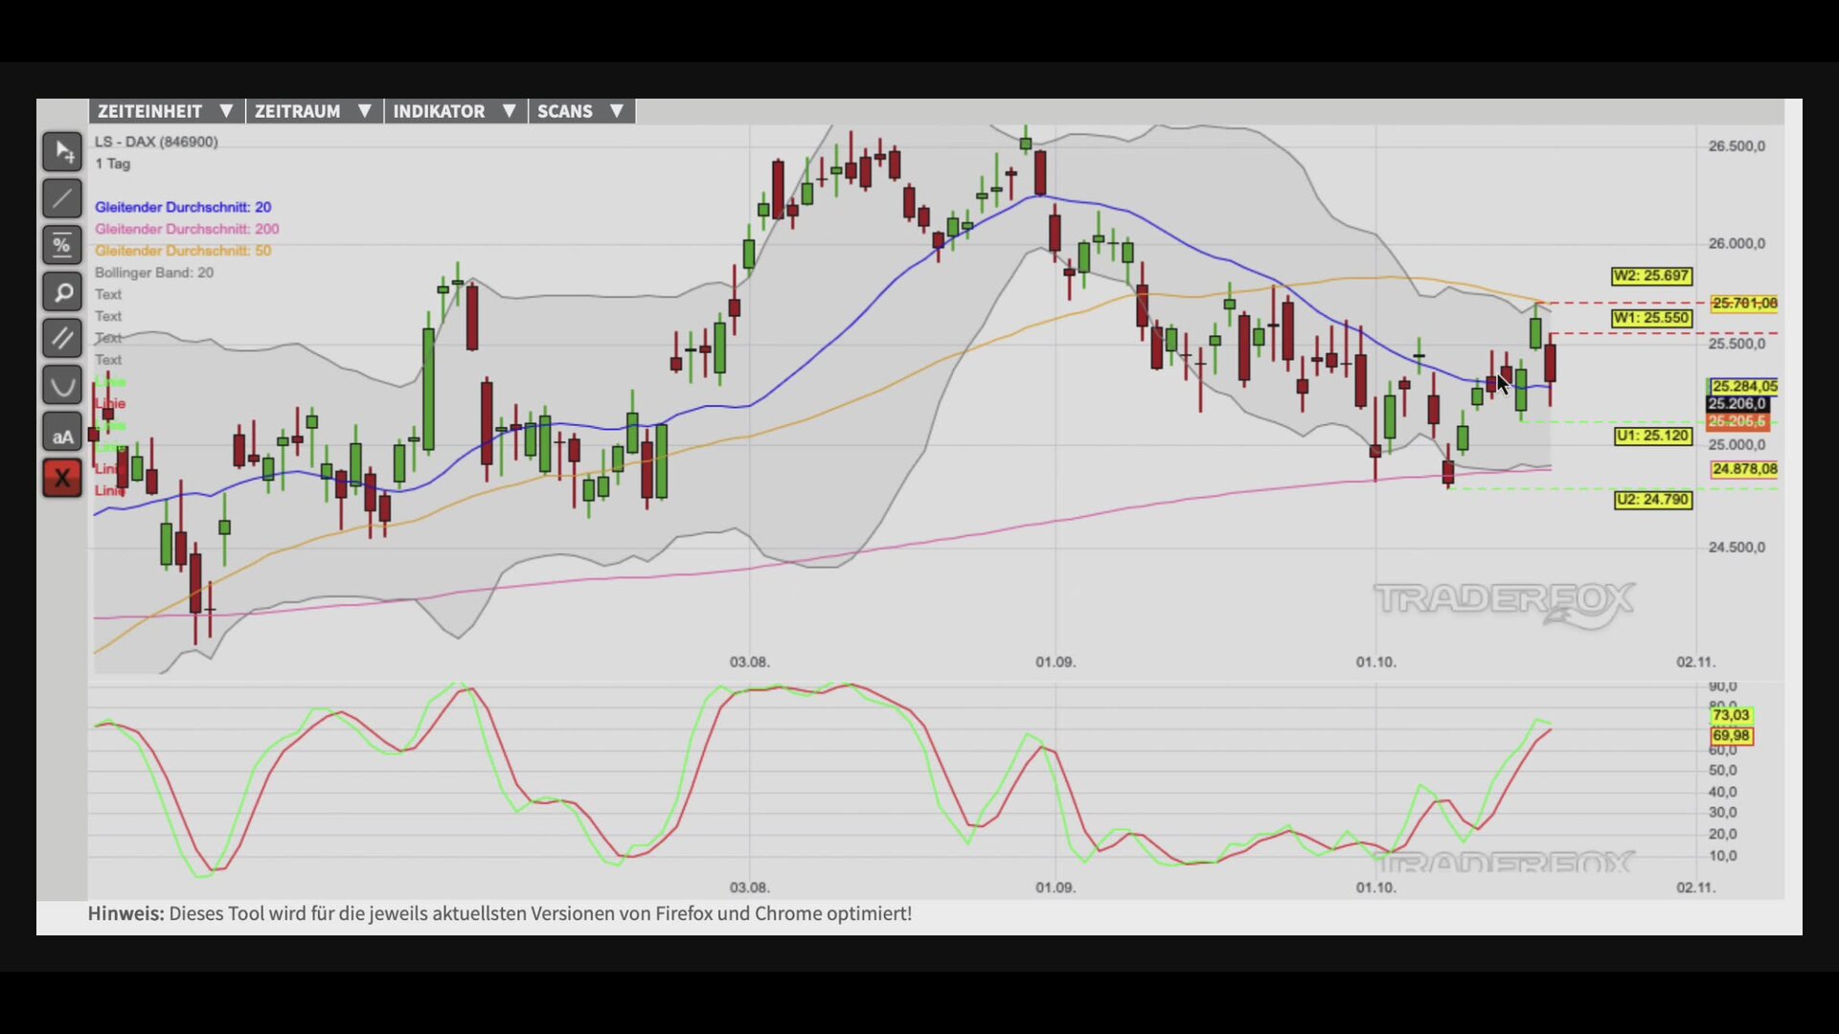Click the Bollinger Band: 20 legend label
The width and height of the screenshot is (1839, 1034).
click(x=154, y=272)
